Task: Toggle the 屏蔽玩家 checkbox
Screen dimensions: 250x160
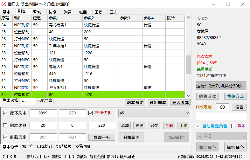Action: click(x=5, y=137)
